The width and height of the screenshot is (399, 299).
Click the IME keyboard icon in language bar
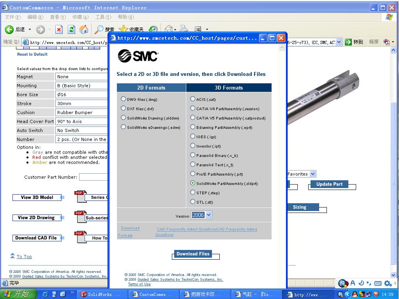[378, 283]
